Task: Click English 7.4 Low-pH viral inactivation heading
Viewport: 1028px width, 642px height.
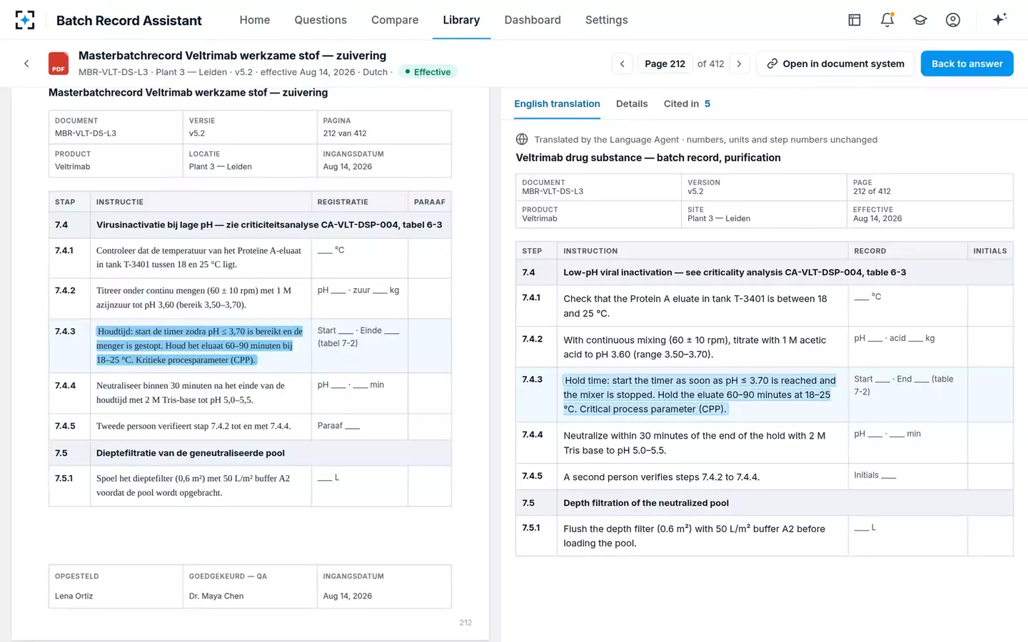Action: pos(735,272)
